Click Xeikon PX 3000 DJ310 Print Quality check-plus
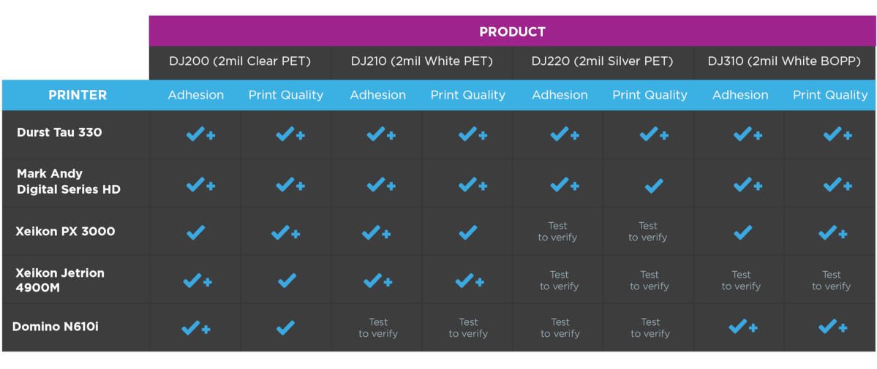877x369 pixels. pyautogui.click(x=832, y=232)
